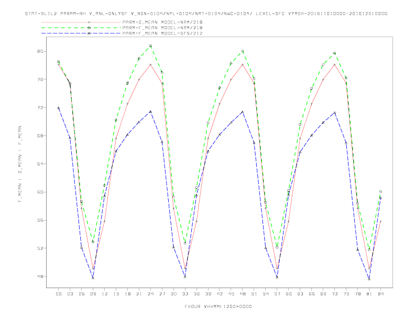This screenshot has height=320, width=415.
Task: Click x-axis tick label 18
Action: [127, 294]
